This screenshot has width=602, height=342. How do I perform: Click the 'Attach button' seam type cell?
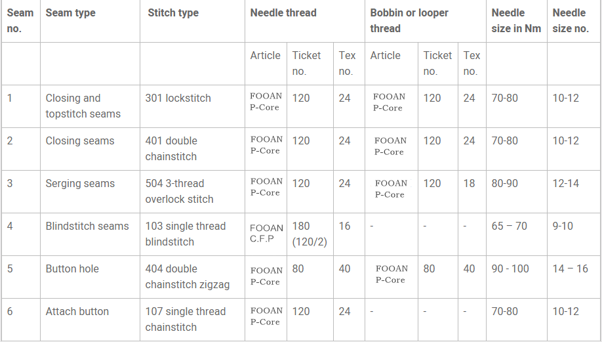point(90,320)
